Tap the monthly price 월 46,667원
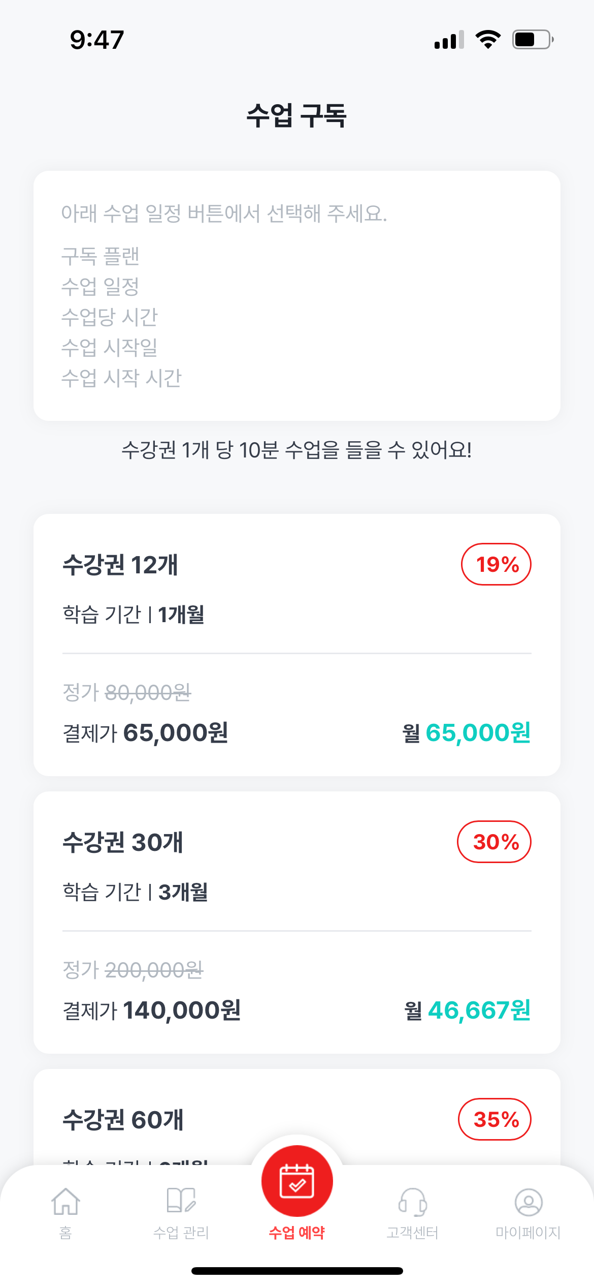 click(x=468, y=1010)
